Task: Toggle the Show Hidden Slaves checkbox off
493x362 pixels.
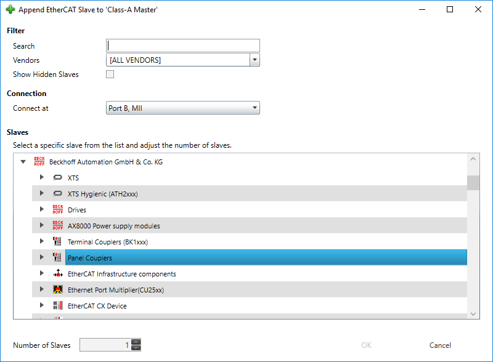Action: [110, 74]
